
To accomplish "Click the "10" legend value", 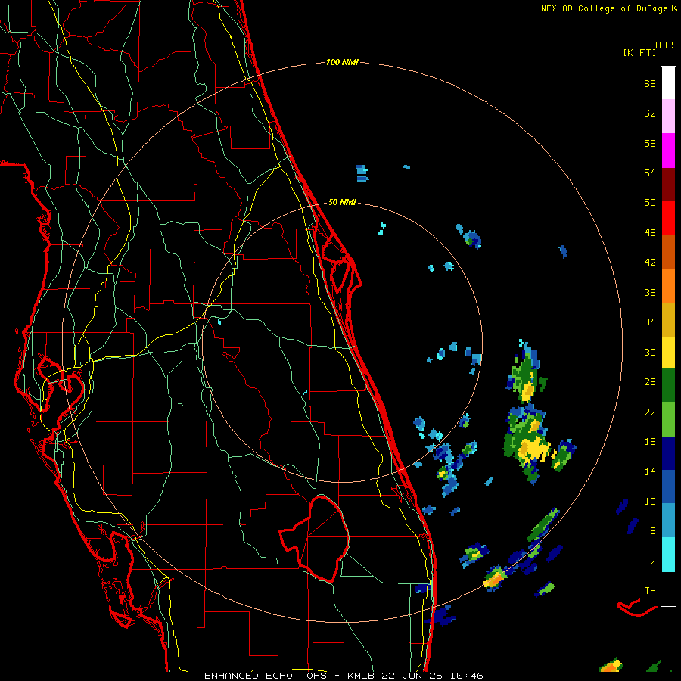I will [x=650, y=501].
